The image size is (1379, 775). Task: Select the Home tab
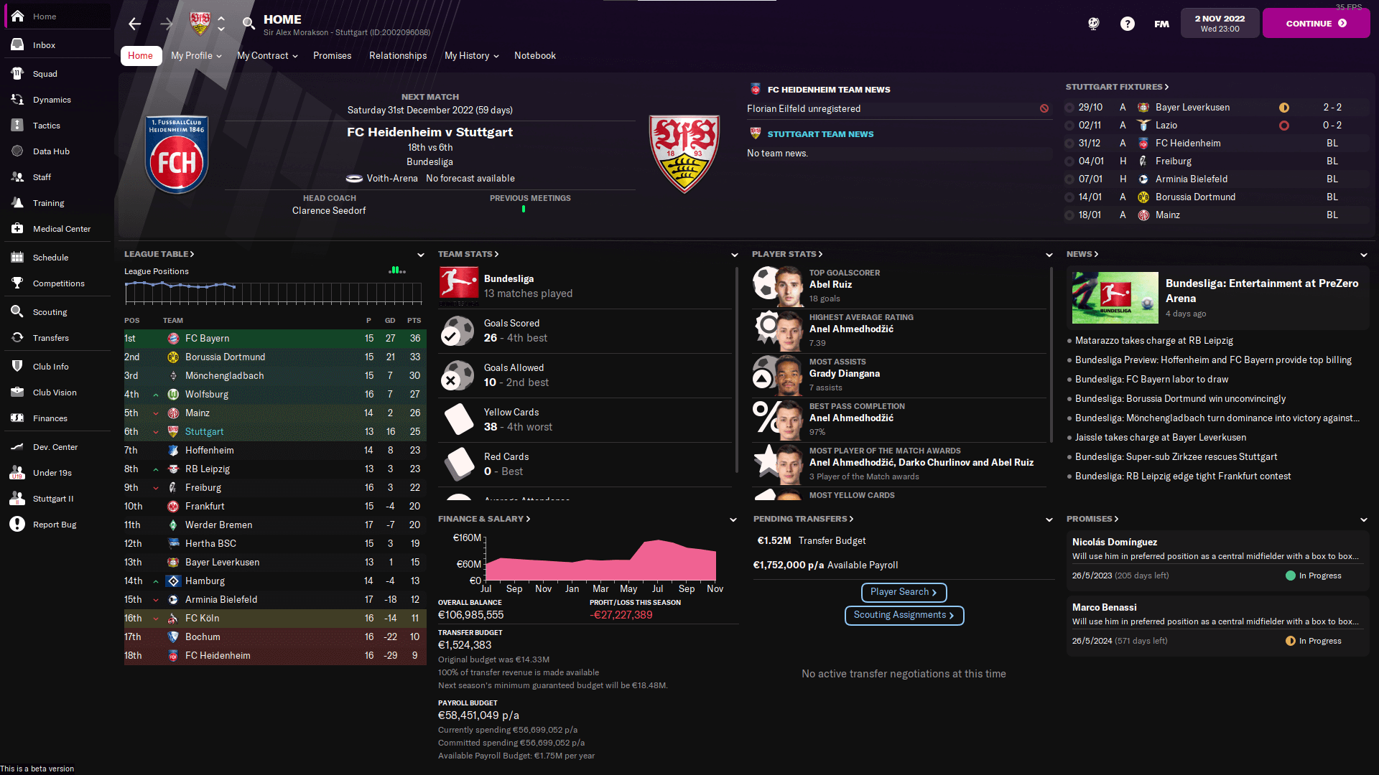pos(140,56)
